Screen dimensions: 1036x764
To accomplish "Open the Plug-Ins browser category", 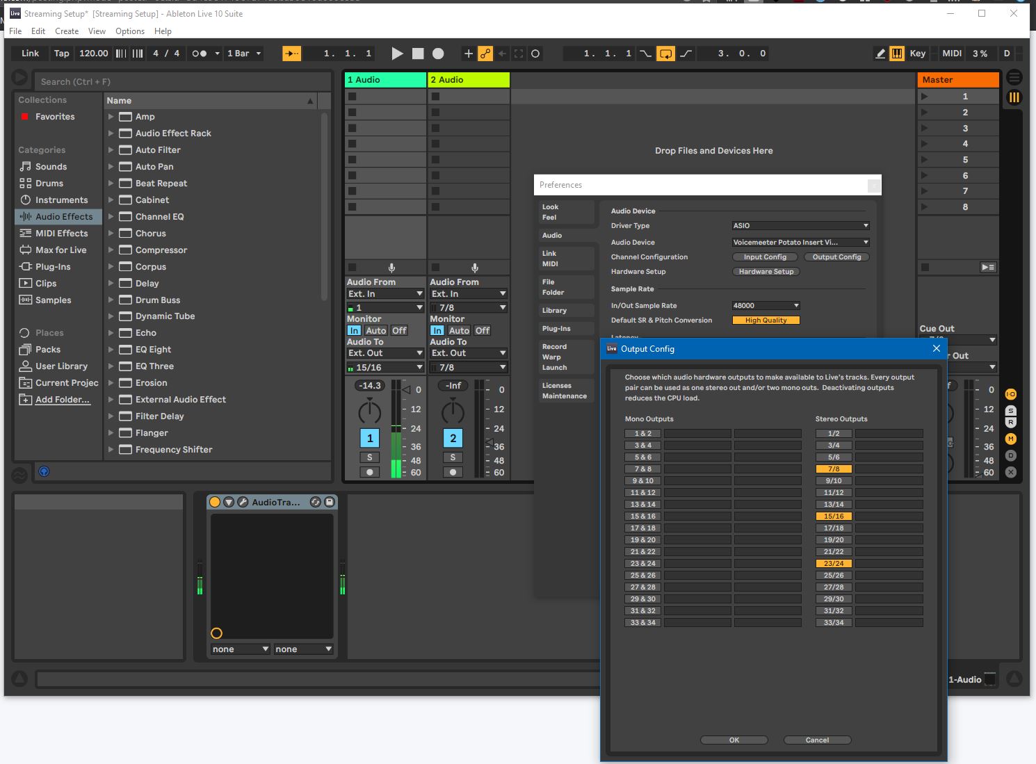I will [53, 267].
